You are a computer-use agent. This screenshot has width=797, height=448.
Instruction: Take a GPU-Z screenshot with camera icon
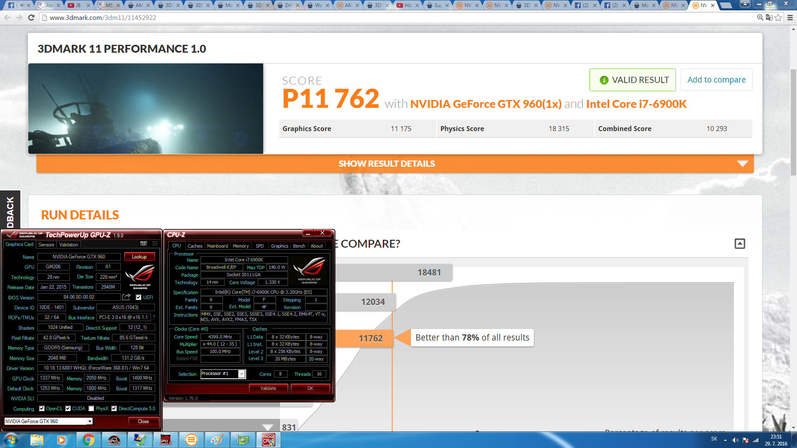pos(144,244)
